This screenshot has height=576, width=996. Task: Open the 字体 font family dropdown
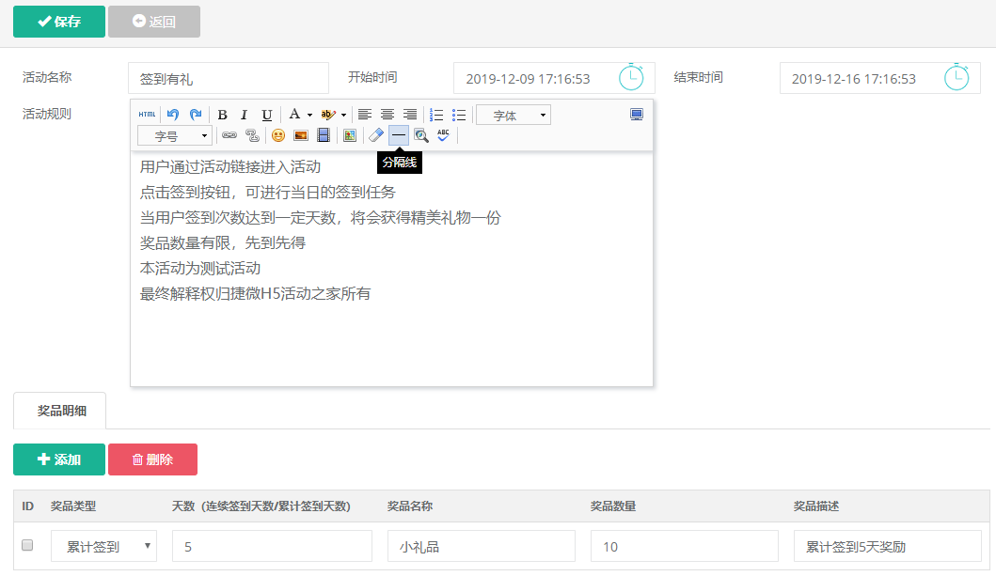coord(514,115)
